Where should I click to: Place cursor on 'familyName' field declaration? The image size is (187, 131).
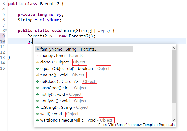point(47,20)
